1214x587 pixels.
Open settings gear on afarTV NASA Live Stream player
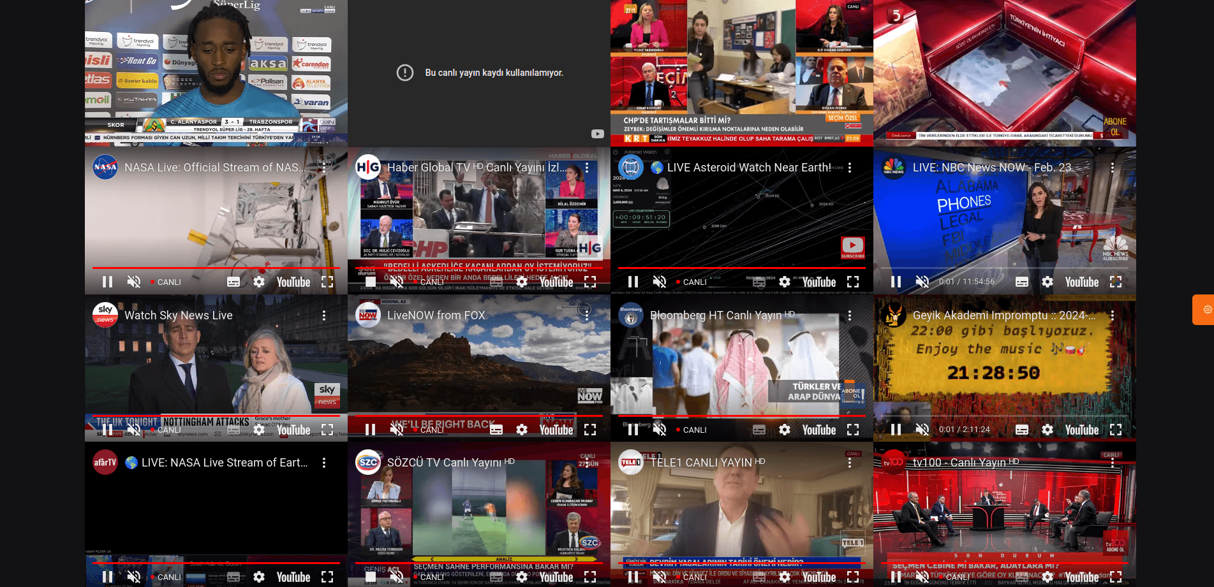pos(259,577)
